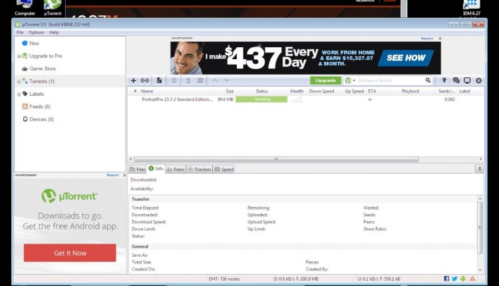Viewport: 499px width, 286px height.
Task: Close the sidebar advertisement
Action: pos(124,176)
